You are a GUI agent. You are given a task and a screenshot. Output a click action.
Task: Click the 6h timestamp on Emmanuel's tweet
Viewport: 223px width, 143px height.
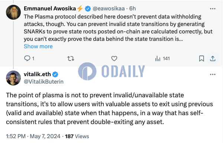tap(132, 9)
